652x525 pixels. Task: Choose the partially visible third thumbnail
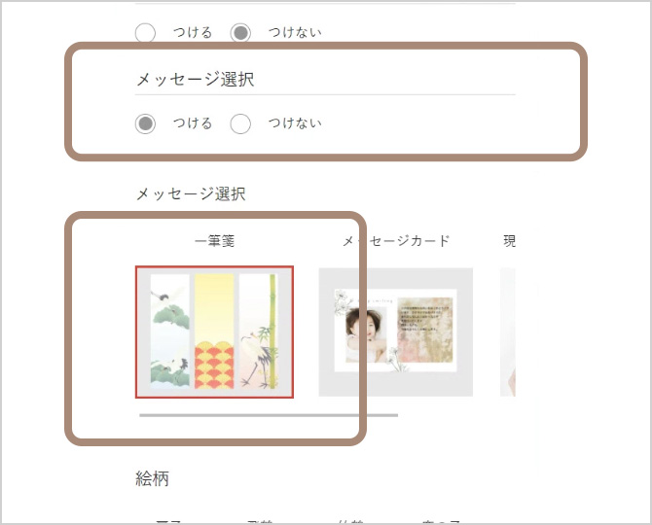[508, 332]
